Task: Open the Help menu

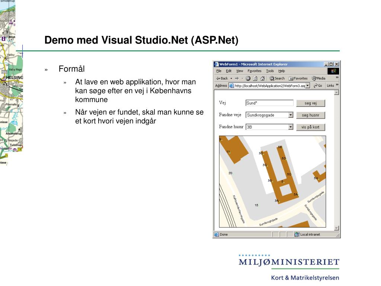Action: pyautogui.click(x=282, y=71)
